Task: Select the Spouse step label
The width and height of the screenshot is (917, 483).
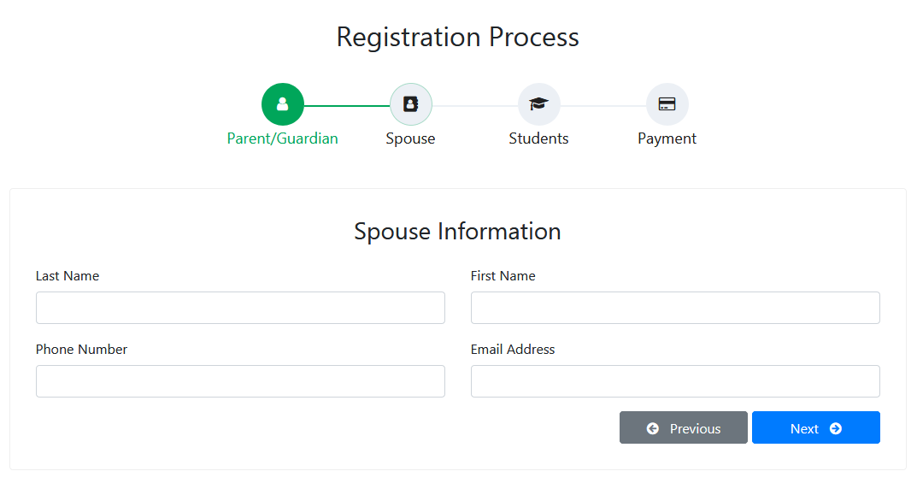Action: 410,138
